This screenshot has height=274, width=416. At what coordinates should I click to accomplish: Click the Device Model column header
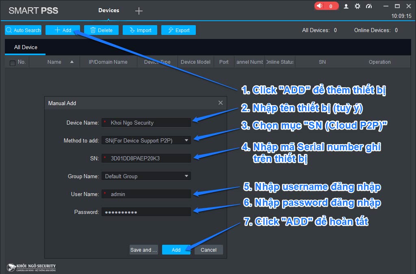coord(195,62)
